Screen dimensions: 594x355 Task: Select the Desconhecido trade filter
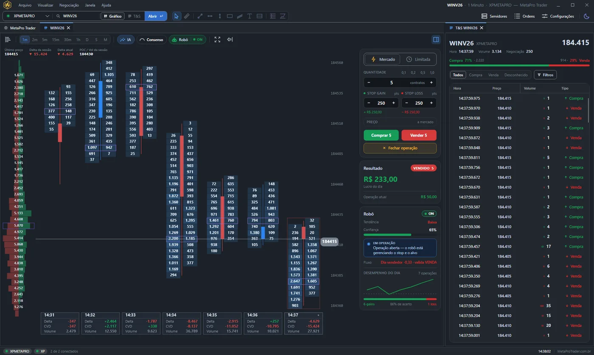coord(516,75)
